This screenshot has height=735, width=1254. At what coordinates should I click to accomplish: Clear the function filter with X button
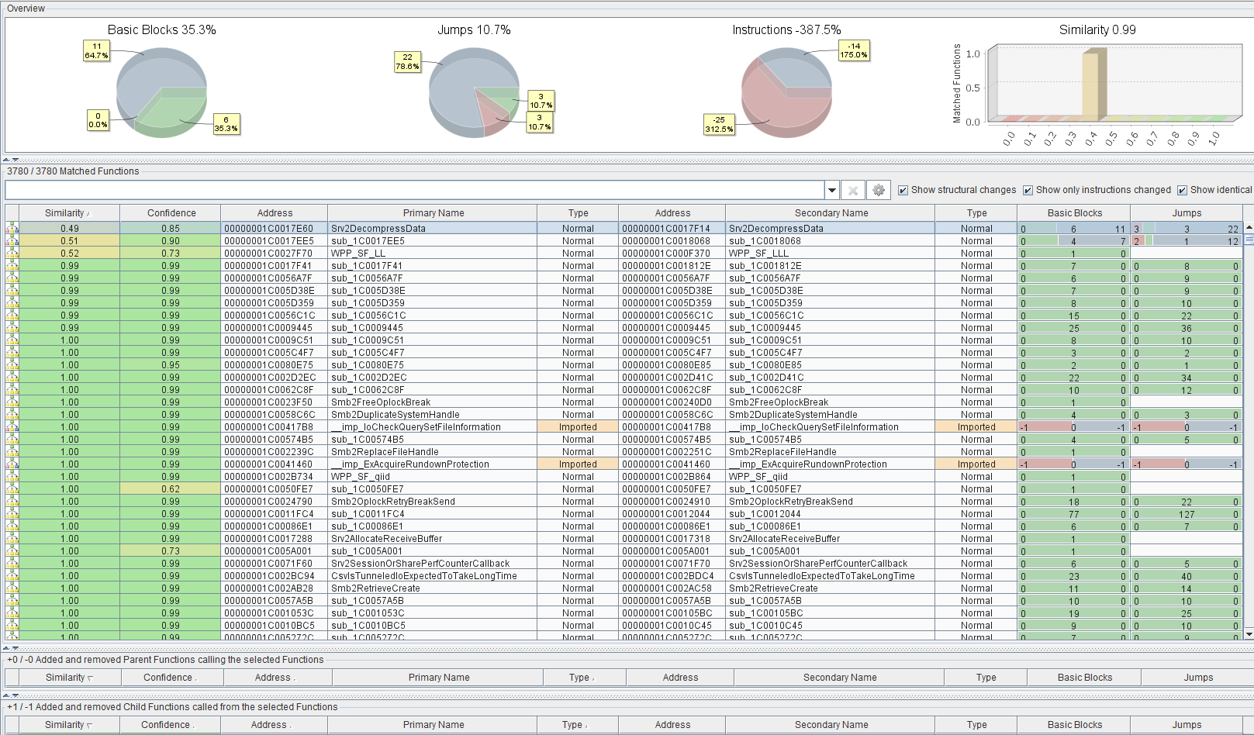coord(853,190)
